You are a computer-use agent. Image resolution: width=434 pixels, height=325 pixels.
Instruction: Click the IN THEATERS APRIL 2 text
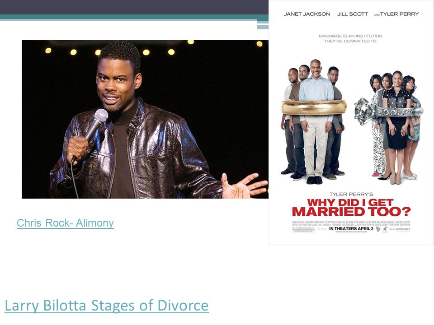pos(351,228)
